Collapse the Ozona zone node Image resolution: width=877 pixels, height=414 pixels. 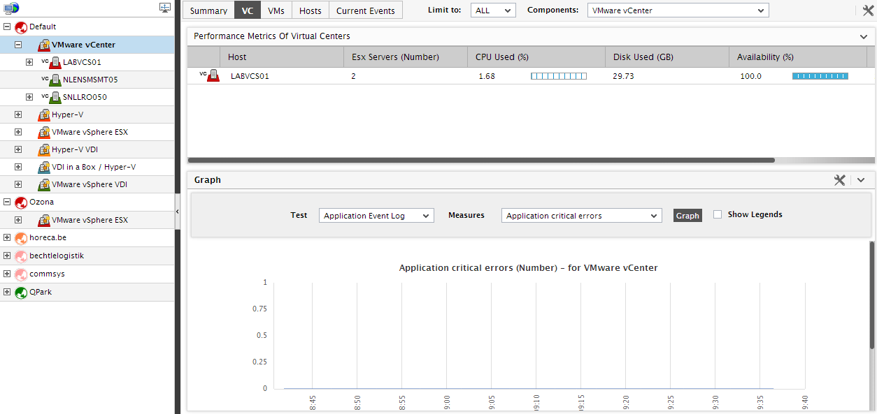[7, 202]
